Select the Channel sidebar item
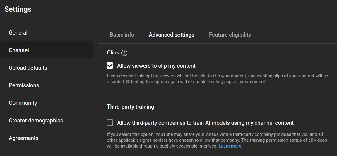 coord(47,50)
